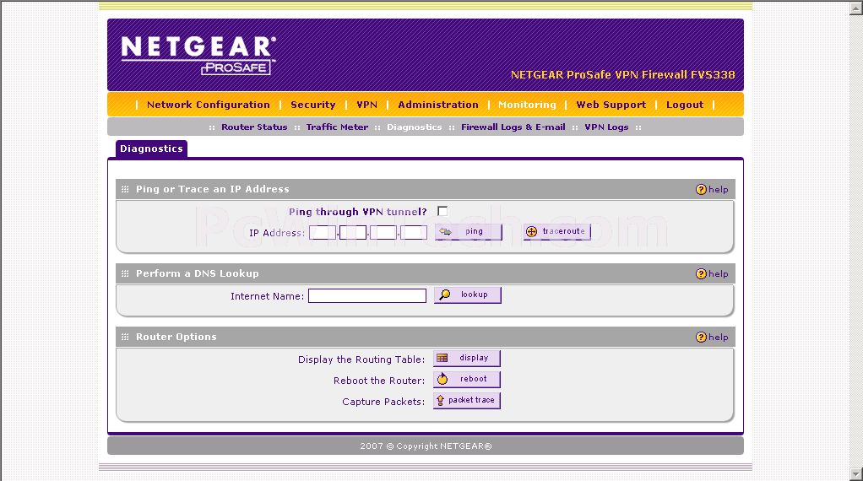Click the traceroute button
Screen dimensions: 863x481
point(557,231)
